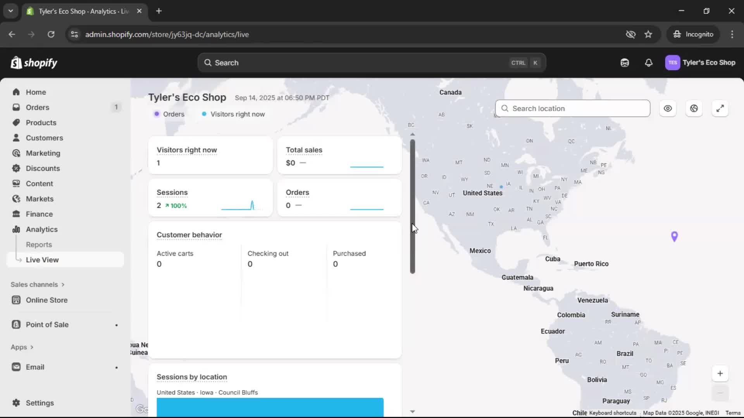Image resolution: width=744 pixels, height=418 pixels.
Task: Toggle the eye visibility button on map
Action: (x=668, y=108)
